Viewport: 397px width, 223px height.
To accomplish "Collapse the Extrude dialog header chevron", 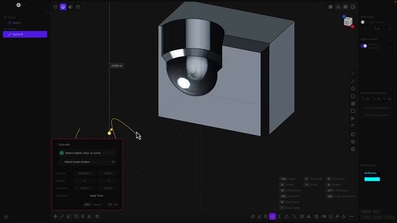I will click(56, 144).
